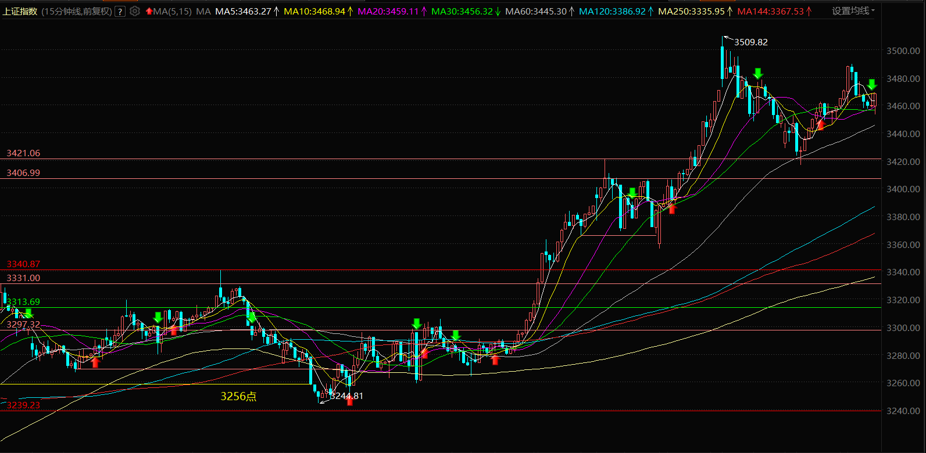
Task: Click the gray MA indicator label
Action: tap(203, 11)
